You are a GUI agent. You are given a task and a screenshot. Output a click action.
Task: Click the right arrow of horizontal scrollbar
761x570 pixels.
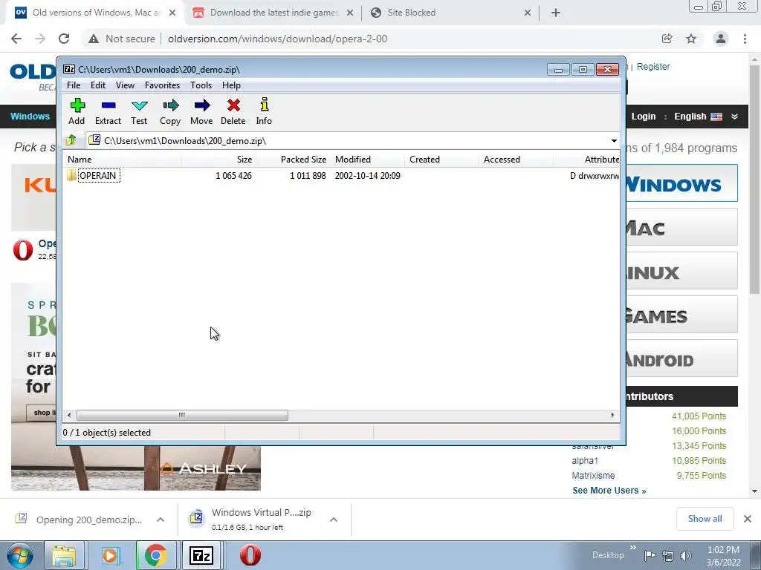pyautogui.click(x=612, y=416)
